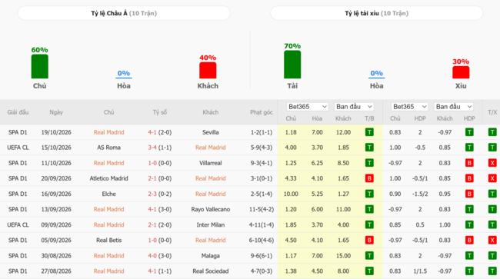Click the Atletico Madrid team name
500x279 pixels.
pos(108,178)
